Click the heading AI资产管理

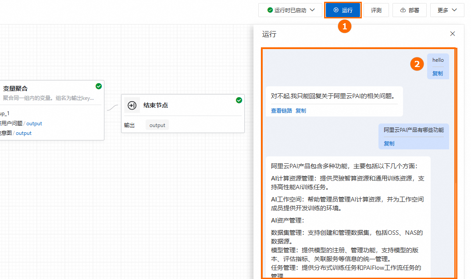[288, 220]
